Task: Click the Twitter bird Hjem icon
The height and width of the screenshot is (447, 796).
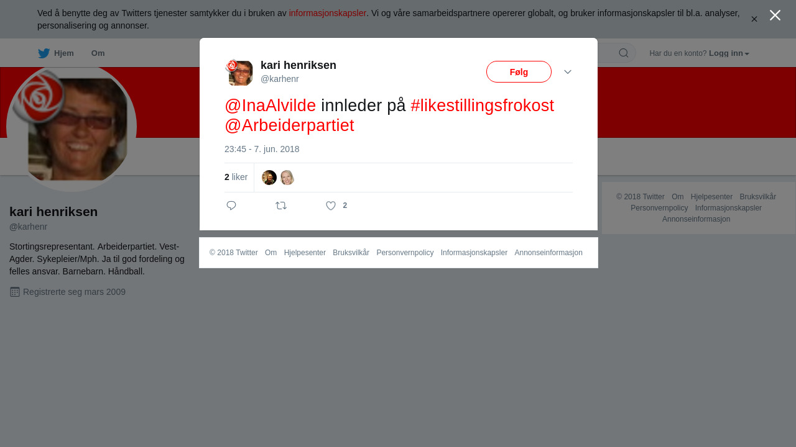Action: pyautogui.click(x=44, y=53)
